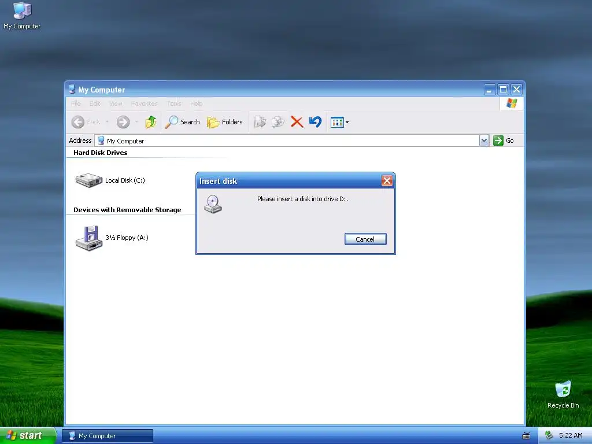Open the Start menu
592x444 pixels.
point(28,436)
